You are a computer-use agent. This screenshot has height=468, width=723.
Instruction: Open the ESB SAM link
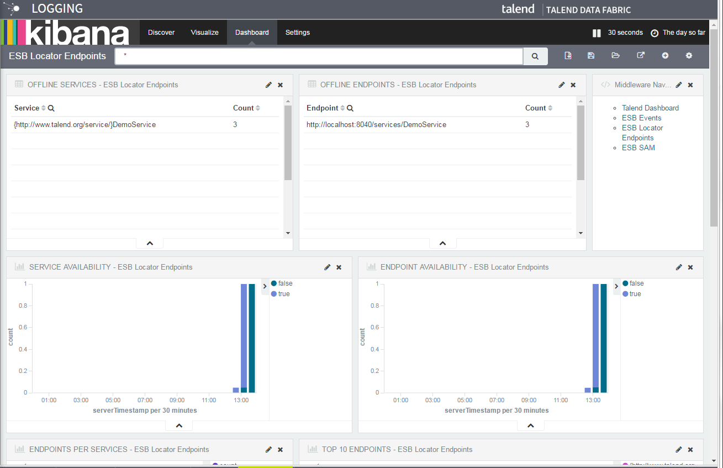(x=638, y=148)
